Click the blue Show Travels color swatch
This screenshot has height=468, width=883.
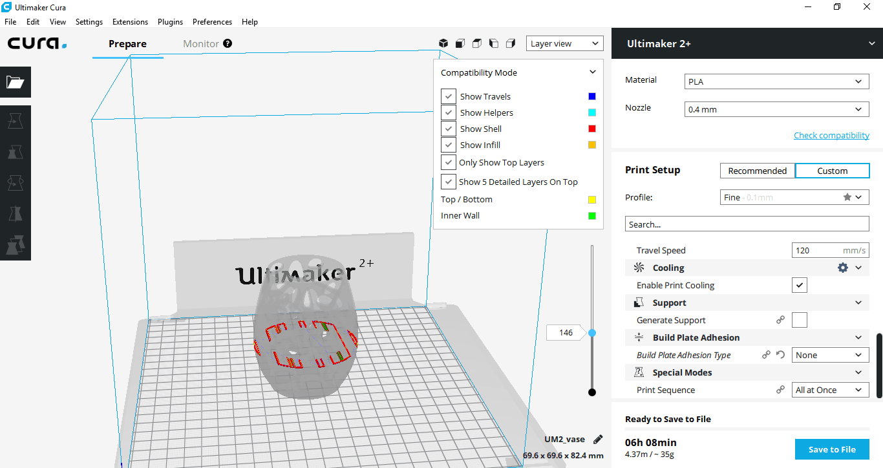[592, 96]
